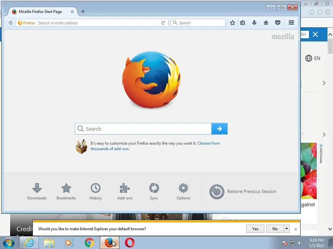Click the mozilla wordmark link

(283, 37)
